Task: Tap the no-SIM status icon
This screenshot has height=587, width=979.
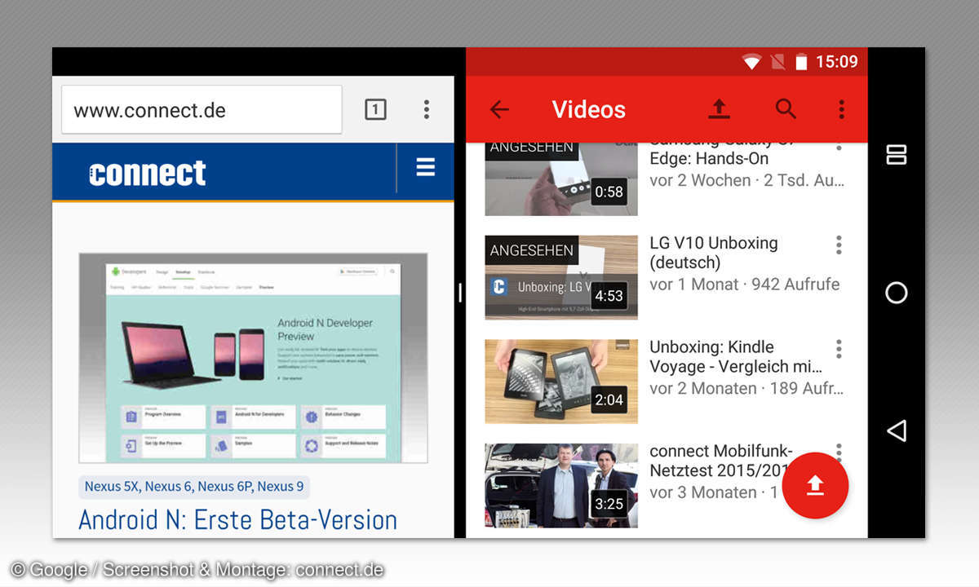Action: (x=777, y=62)
